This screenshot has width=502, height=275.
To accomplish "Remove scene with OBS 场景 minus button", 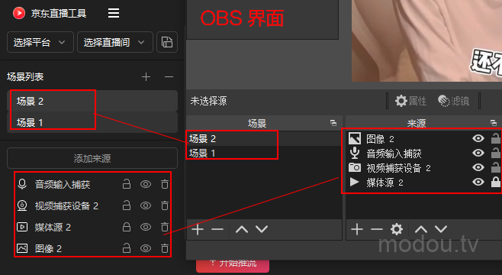I will coord(217,229).
